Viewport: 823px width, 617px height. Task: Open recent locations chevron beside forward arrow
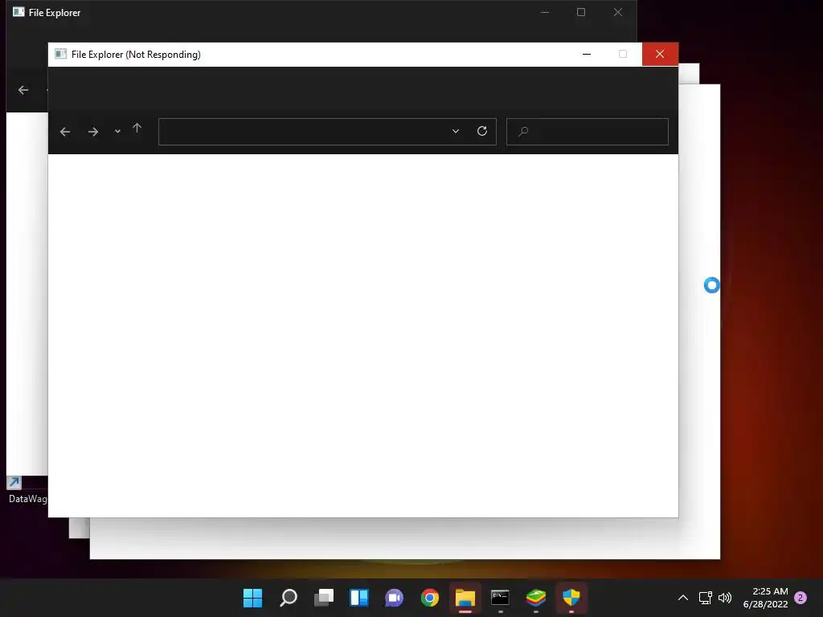coord(117,131)
